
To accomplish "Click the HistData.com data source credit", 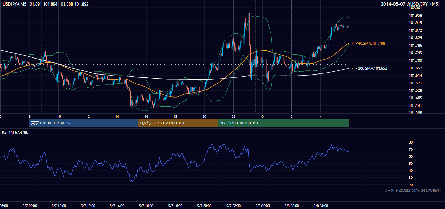I will click(413, 190).
